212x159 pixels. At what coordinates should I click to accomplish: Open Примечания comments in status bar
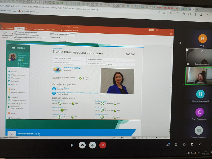click(x=125, y=138)
